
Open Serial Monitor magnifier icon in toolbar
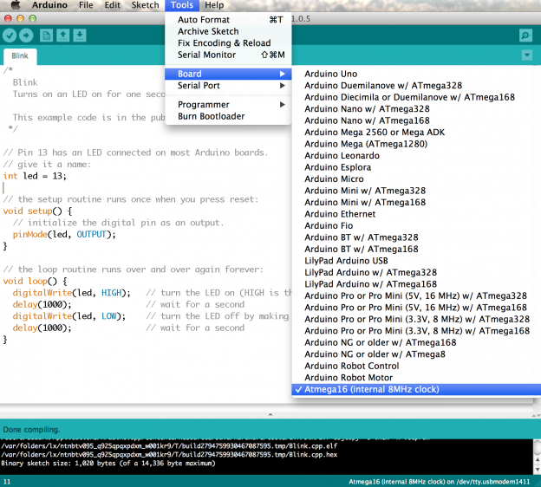click(525, 36)
